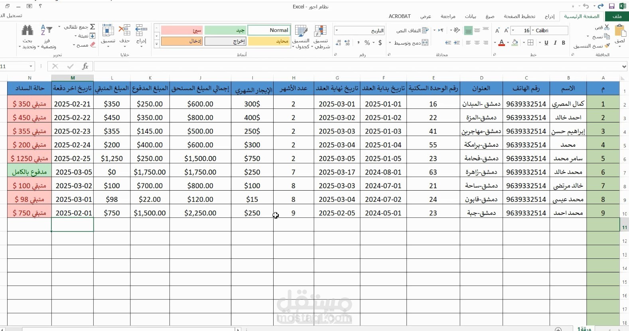This screenshot has width=629, height=331.
Task: Toggle middle vertical alignment
Action: pos(477,30)
